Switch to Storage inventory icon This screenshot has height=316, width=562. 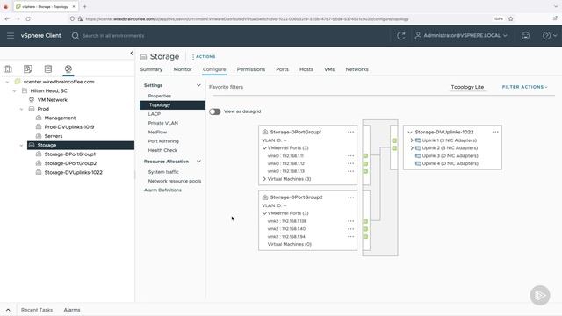48,68
